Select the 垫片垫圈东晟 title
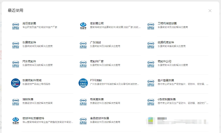This screenshot has height=133, width=221. pos(166,80)
